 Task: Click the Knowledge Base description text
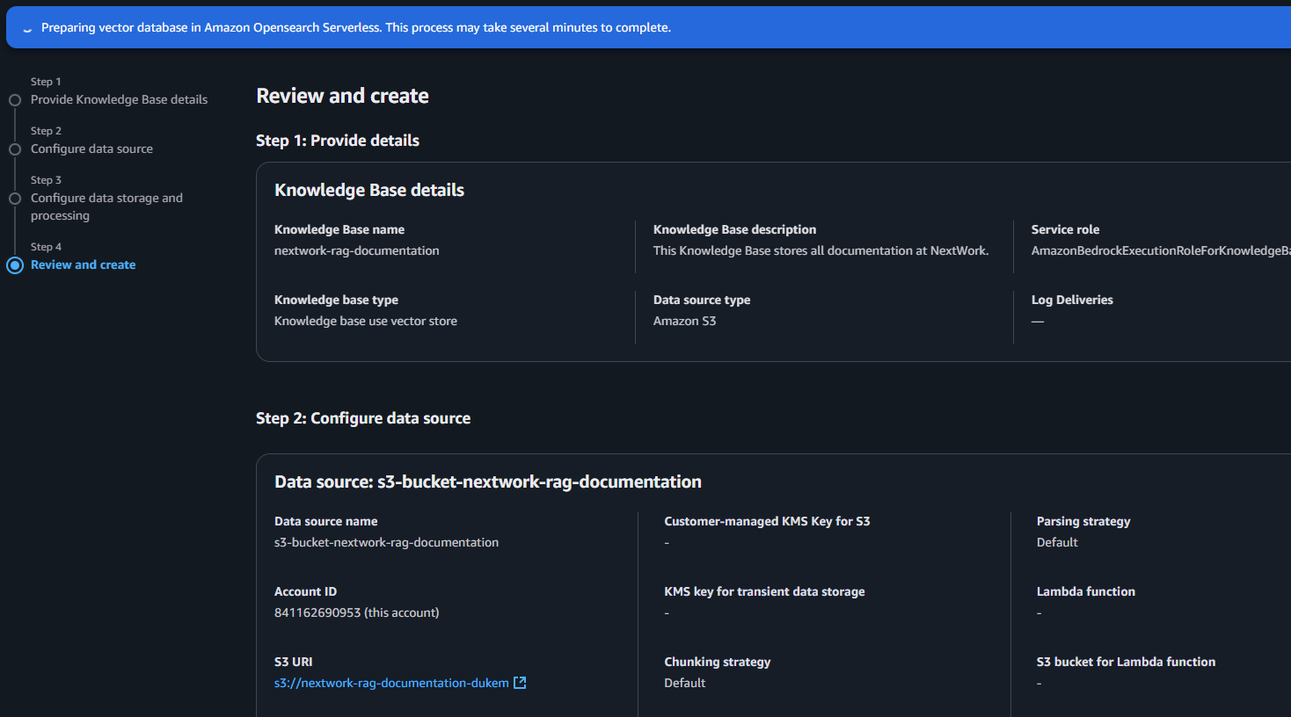pyautogui.click(x=821, y=251)
